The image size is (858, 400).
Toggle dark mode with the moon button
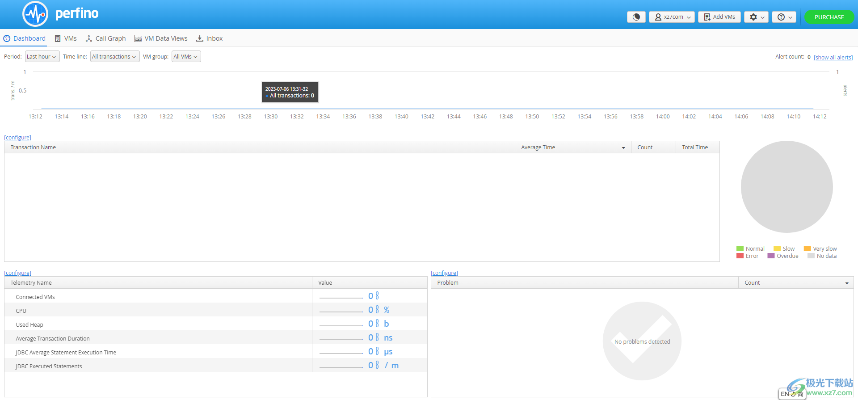click(636, 17)
